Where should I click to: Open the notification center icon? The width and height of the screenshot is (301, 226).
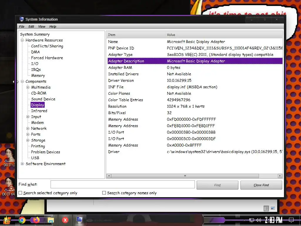coord(291,220)
